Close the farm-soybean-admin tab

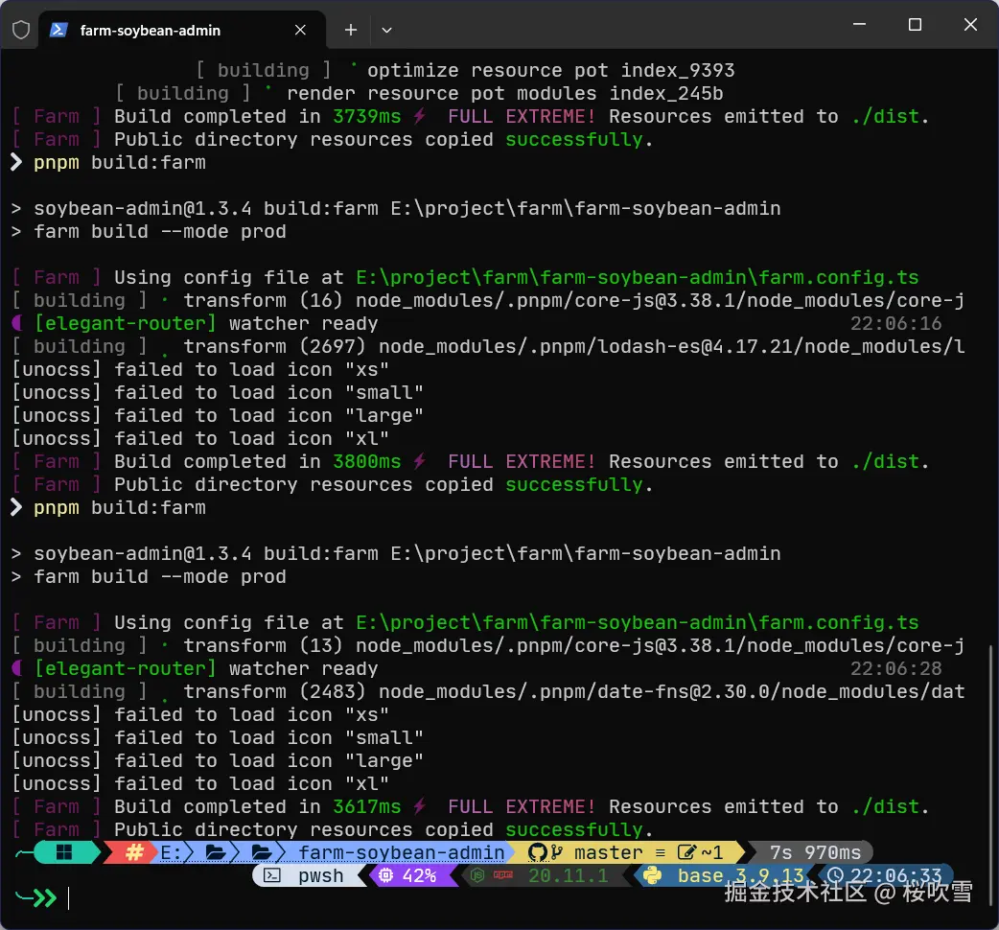[300, 30]
